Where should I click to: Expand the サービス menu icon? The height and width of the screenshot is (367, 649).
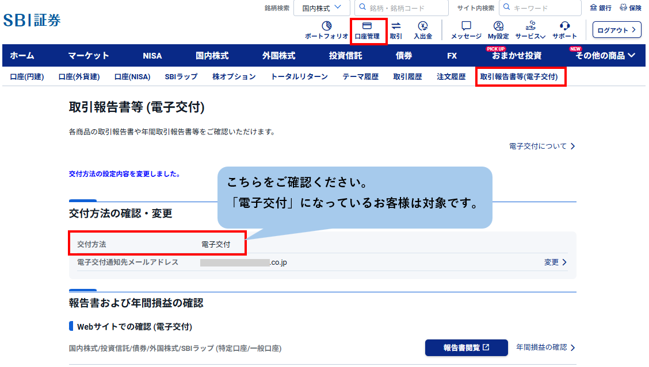pyautogui.click(x=530, y=26)
